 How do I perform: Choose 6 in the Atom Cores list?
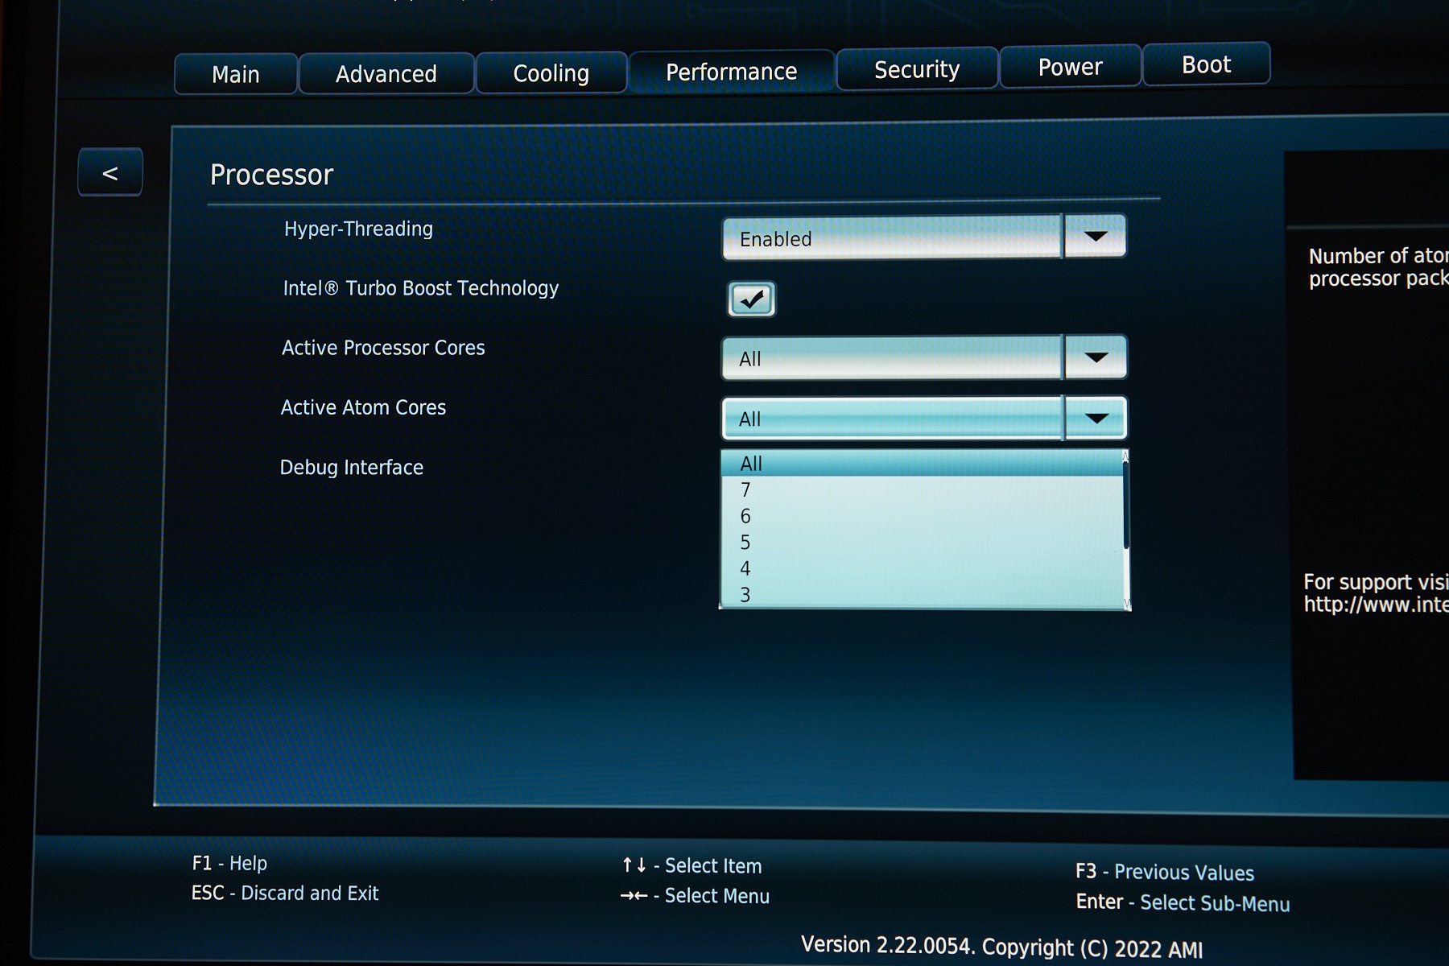click(x=921, y=516)
